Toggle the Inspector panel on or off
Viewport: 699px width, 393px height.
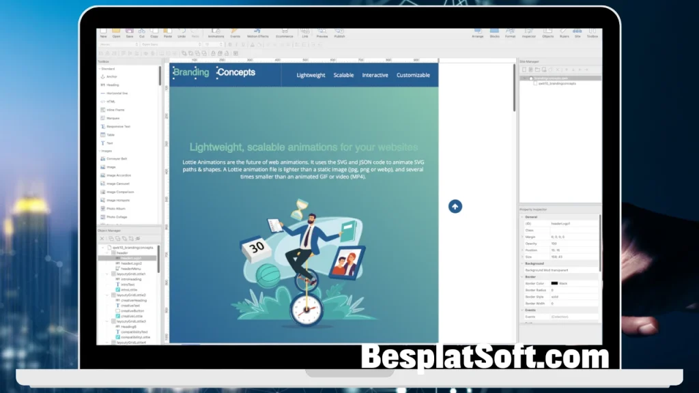tap(528, 31)
